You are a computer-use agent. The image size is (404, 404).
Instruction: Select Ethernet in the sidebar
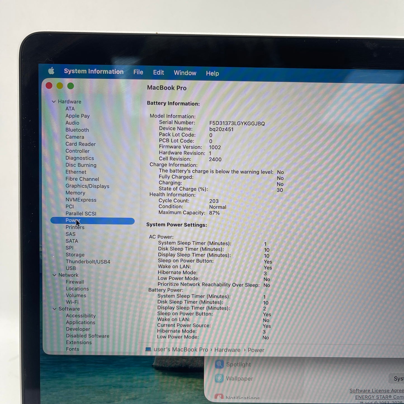[x=76, y=172]
